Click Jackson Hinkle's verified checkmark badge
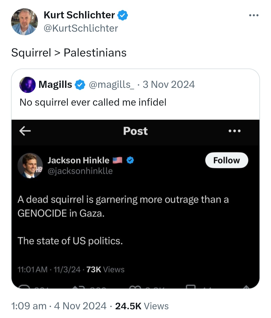Image resolution: width=271 pixels, height=318 pixels. (130, 160)
